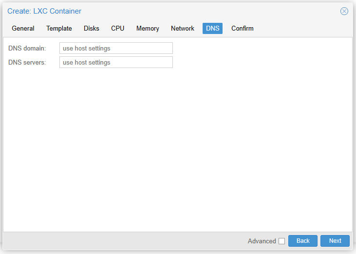Select the CPU tab
The width and height of the screenshot is (356, 254).
117,29
